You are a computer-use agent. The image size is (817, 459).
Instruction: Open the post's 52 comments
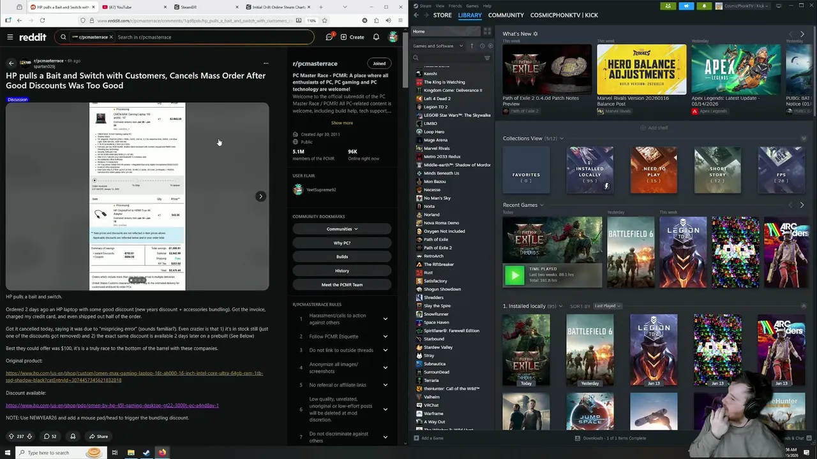coord(50,437)
